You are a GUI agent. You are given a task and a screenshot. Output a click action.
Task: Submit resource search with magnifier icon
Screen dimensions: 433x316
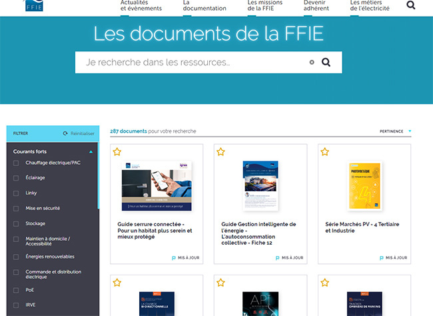326,62
